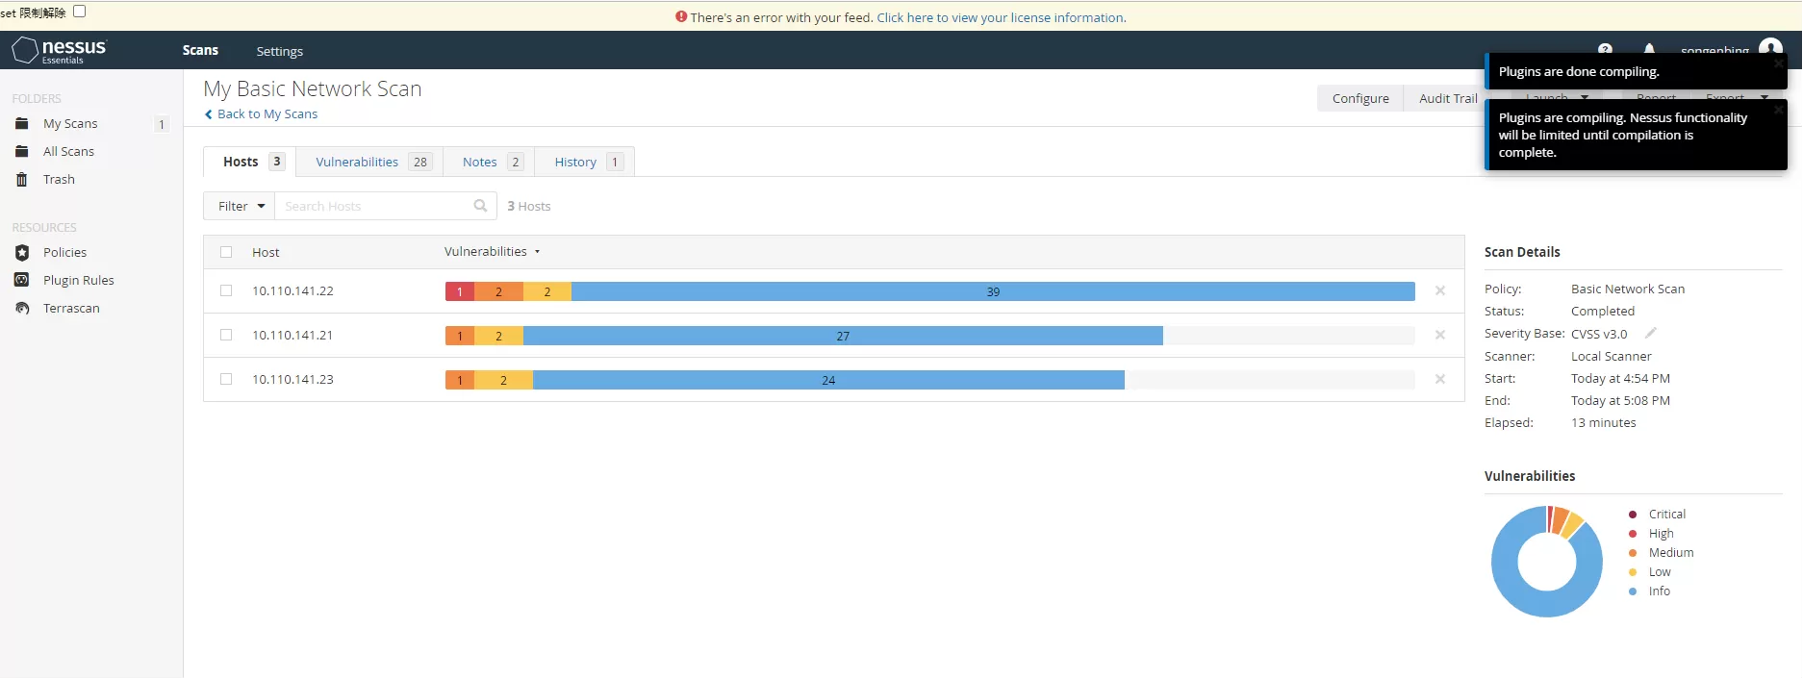Open the My Scans folder icon

click(x=22, y=124)
